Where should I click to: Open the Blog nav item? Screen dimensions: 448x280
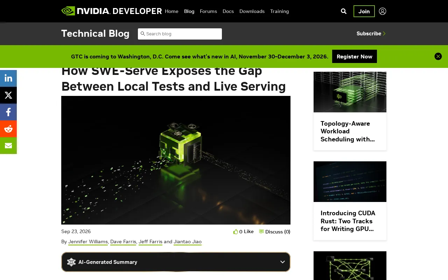[189, 11]
